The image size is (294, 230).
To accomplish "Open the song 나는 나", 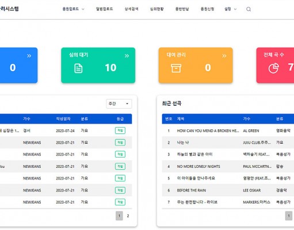I will tap(183, 143).
